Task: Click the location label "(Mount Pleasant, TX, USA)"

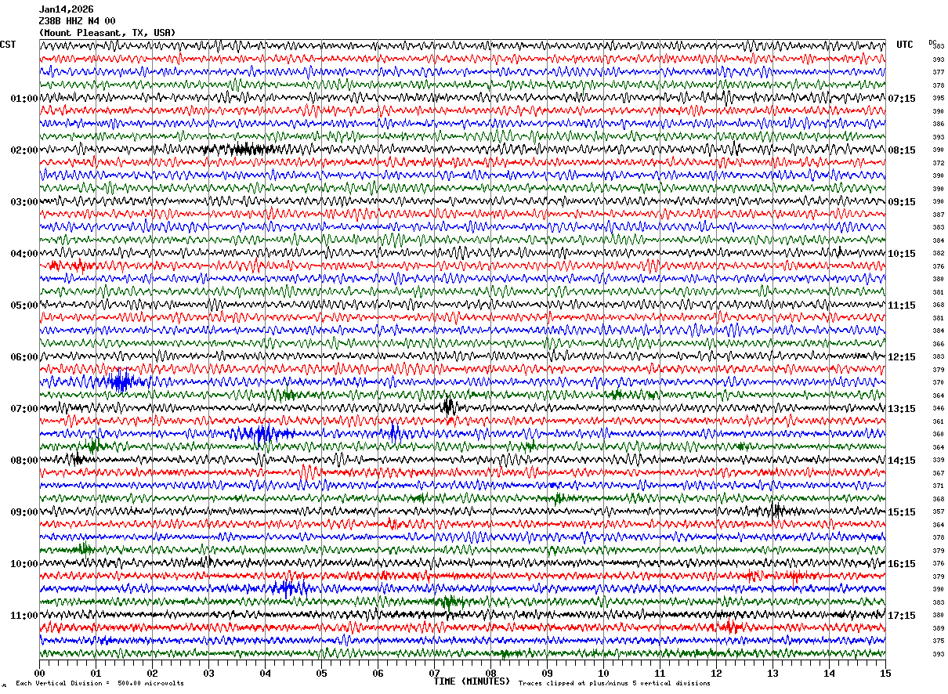Action: [x=107, y=33]
